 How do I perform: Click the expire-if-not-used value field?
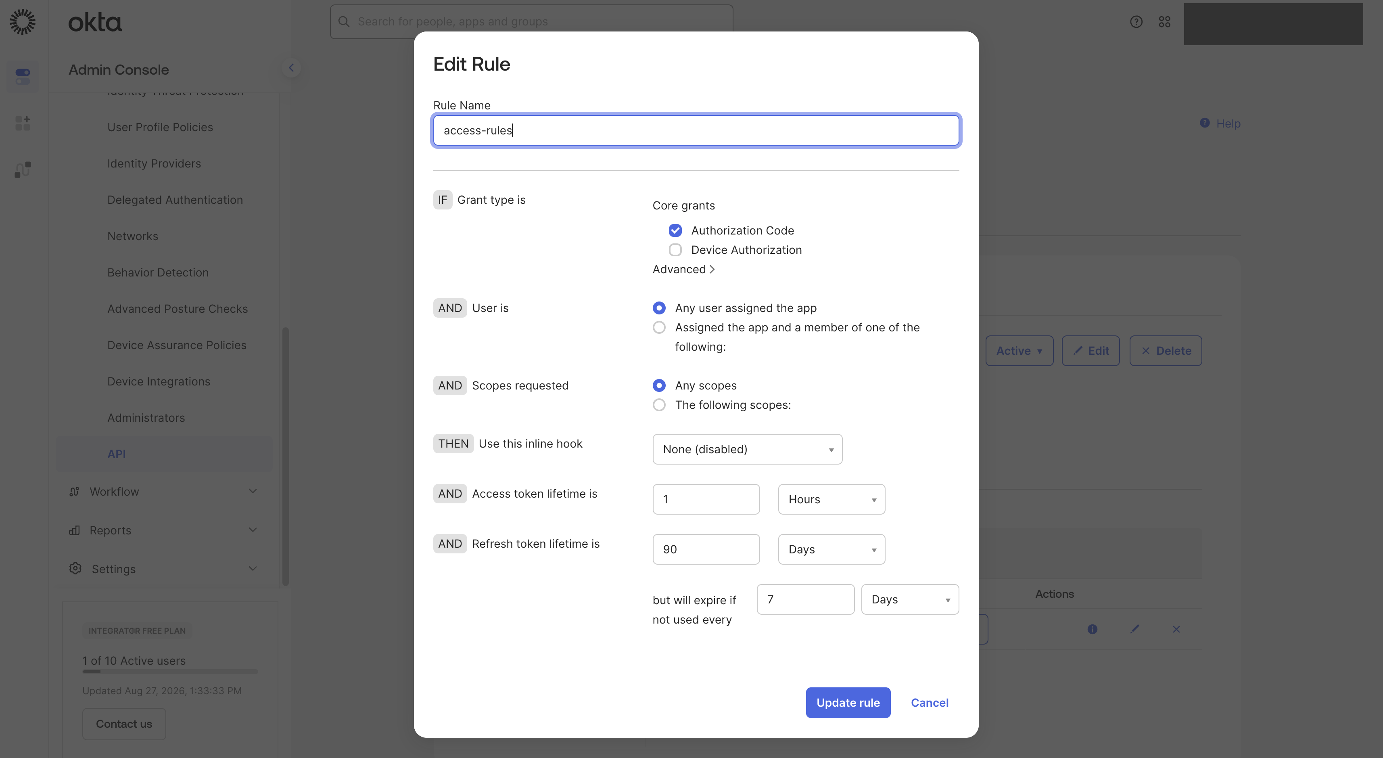pyautogui.click(x=805, y=599)
